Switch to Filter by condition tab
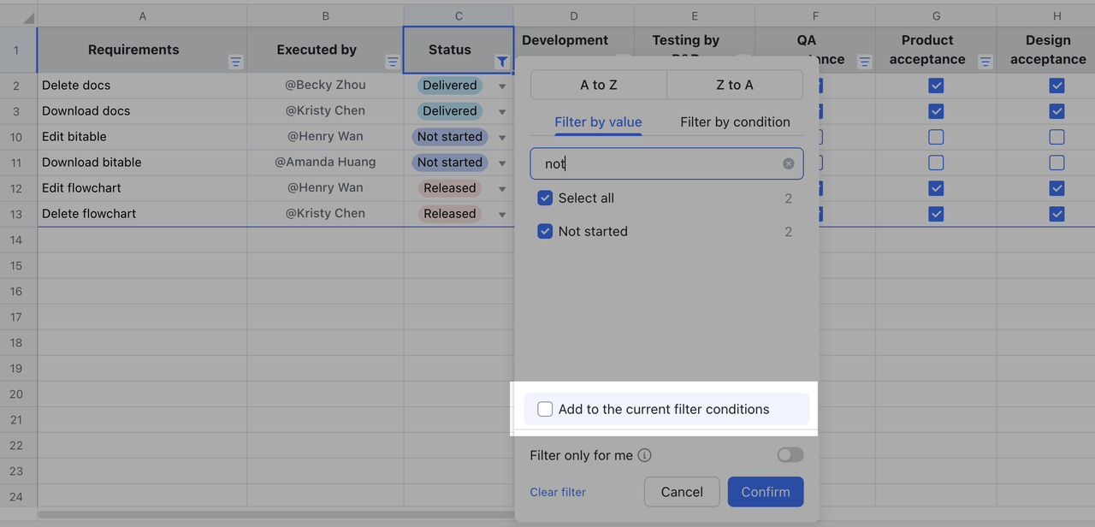Viewport: 1095px width, 527px height. click(x=735, y=121)
